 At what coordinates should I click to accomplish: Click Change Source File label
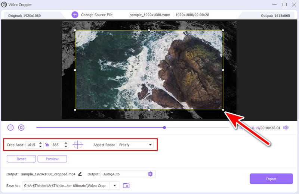click(x=97, y=15)
